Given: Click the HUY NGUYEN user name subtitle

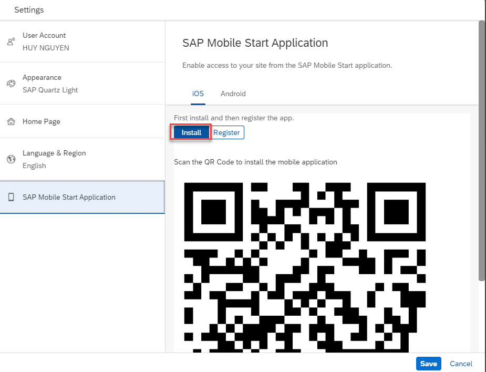Looking at the screenshot, I should (x=46, y=48).
